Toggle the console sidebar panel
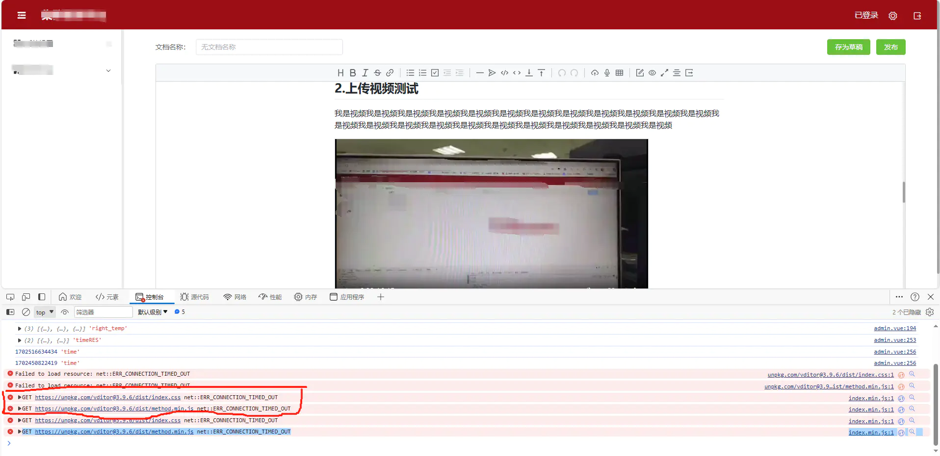This screenshot has width=940, height=456. coord(10,312)
